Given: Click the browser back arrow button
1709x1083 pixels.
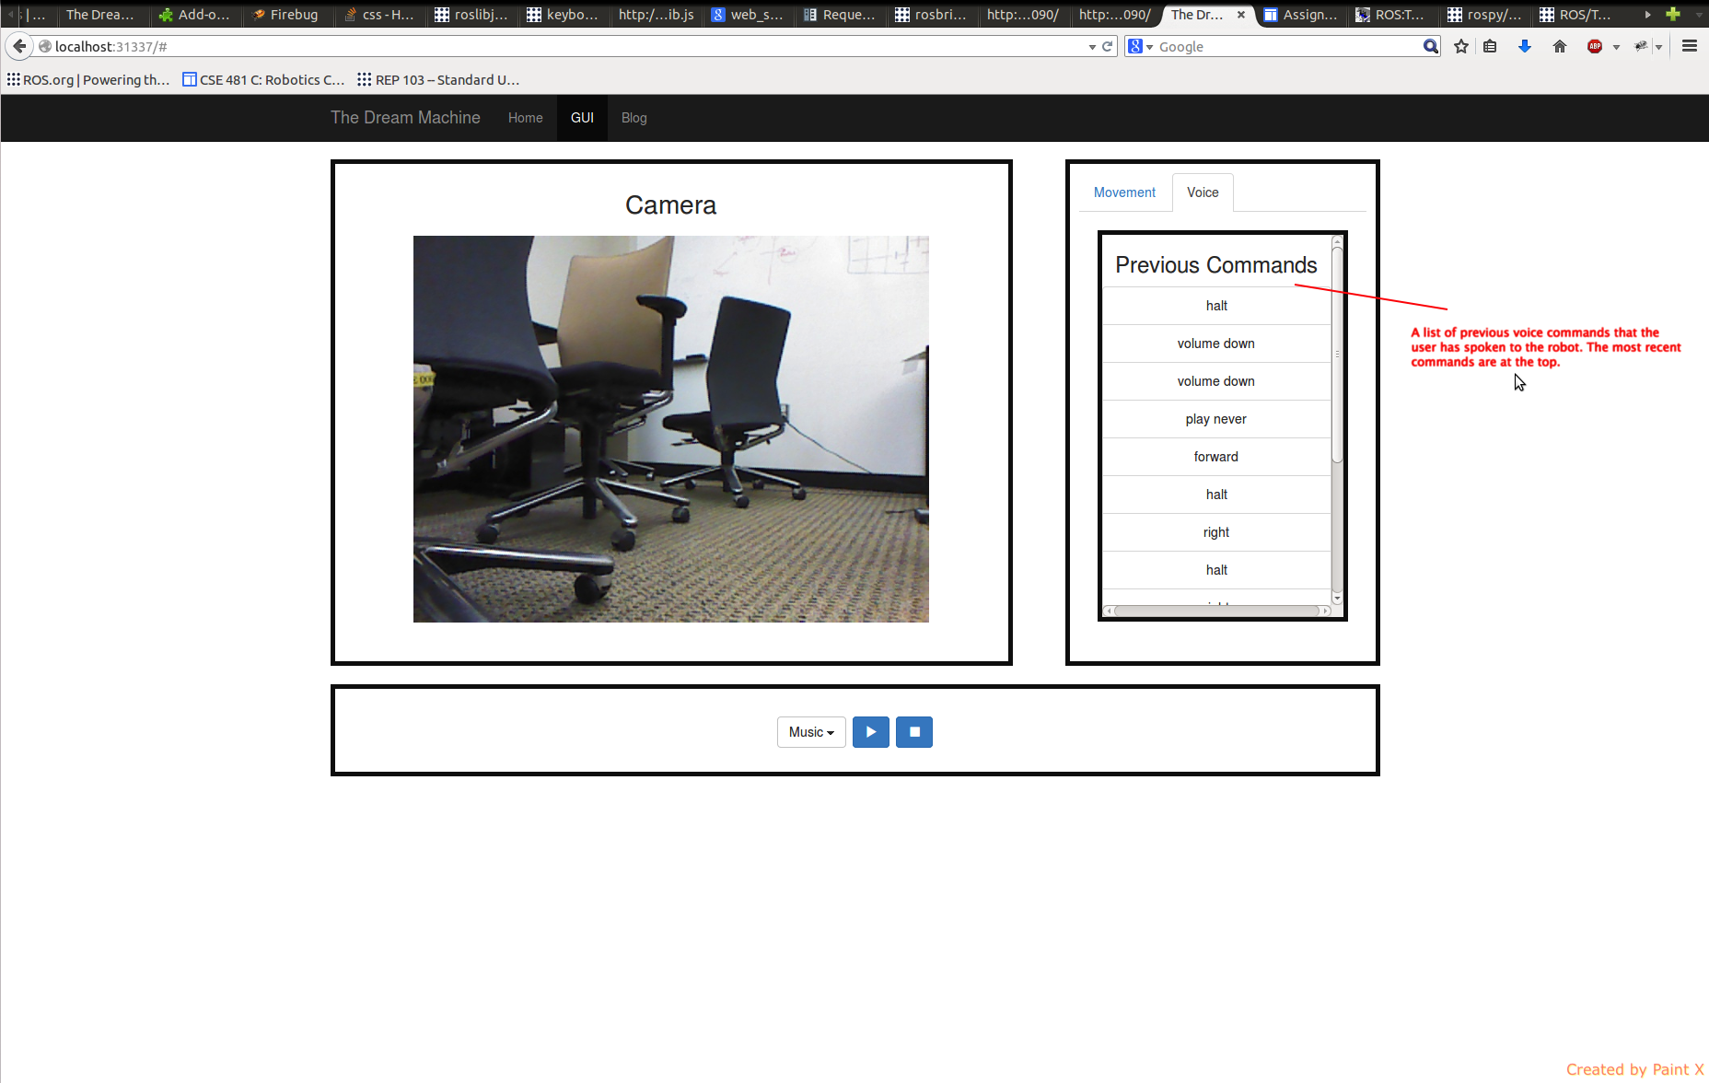Looking at the screenshot, I should pyautogui.click(x=19, y=46).
